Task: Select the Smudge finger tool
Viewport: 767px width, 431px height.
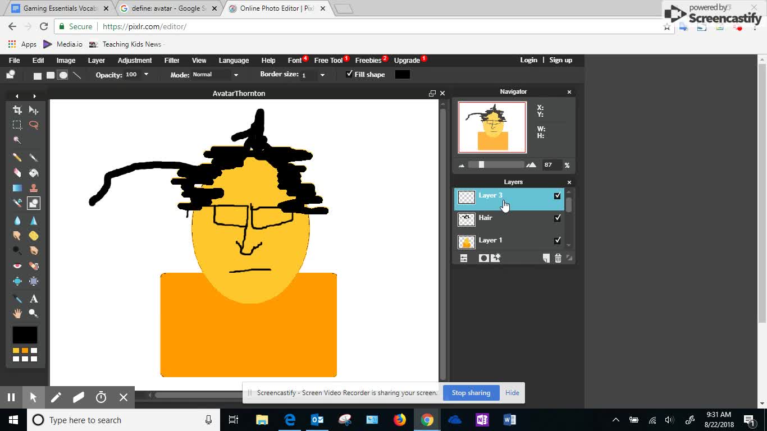Action: (x=17, y=236)
